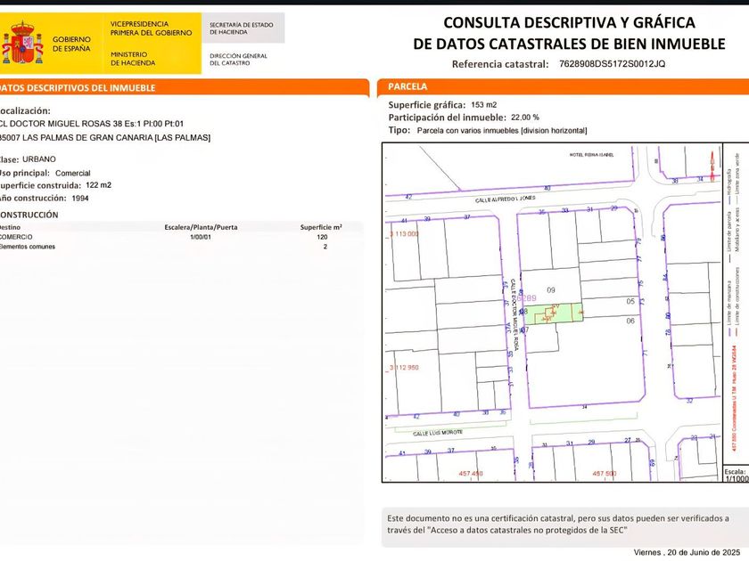
Task: Select address 'CL DOCTOR MIGUEL ROSAS 38'
Action: (x=62, y=124)
